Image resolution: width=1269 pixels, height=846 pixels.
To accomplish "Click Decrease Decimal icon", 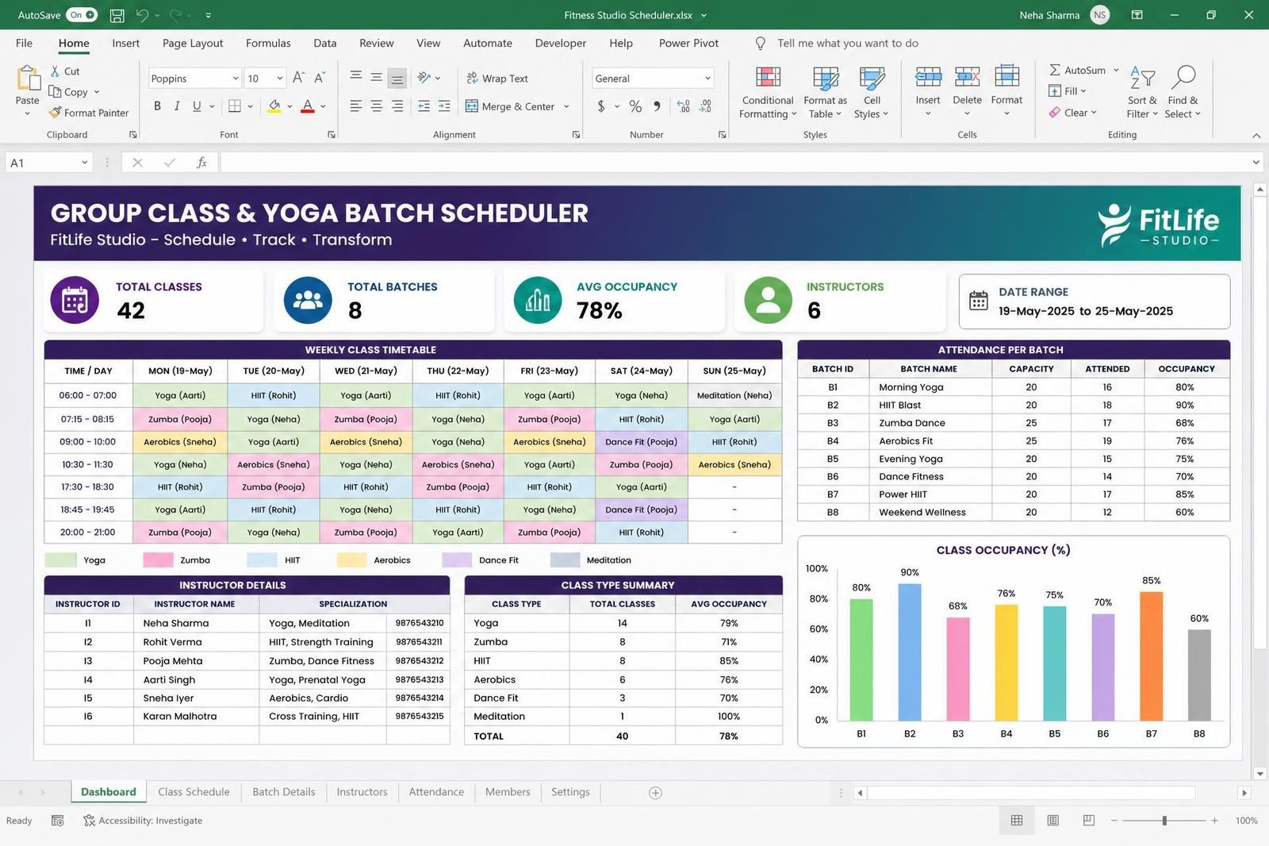I will [705, 106].
